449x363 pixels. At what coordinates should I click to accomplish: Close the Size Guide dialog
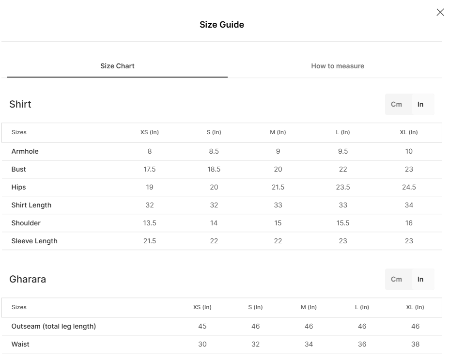440,13
